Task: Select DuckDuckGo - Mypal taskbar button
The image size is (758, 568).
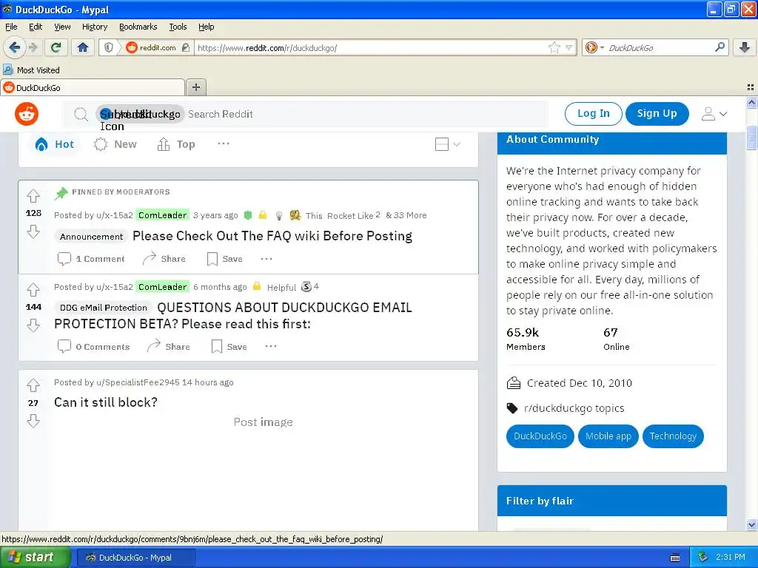Action: [136, 558]
